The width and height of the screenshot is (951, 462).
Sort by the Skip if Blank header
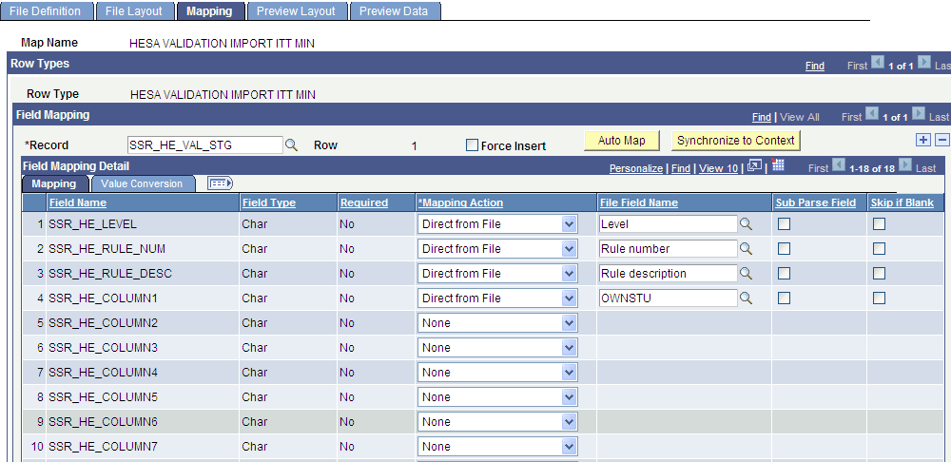click(x=902, y=202)
